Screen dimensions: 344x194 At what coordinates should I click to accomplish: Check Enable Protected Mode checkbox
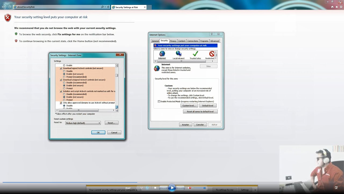(x=159, y=102)
